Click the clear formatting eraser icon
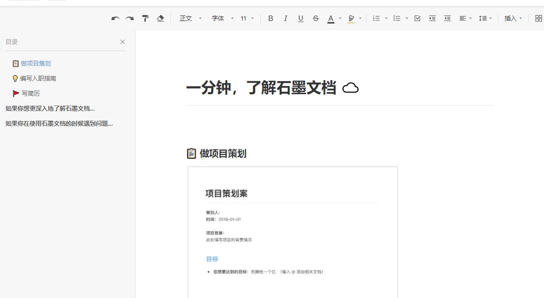The height and width of the screenshot is (298, 544). click(x=160, y=19)
